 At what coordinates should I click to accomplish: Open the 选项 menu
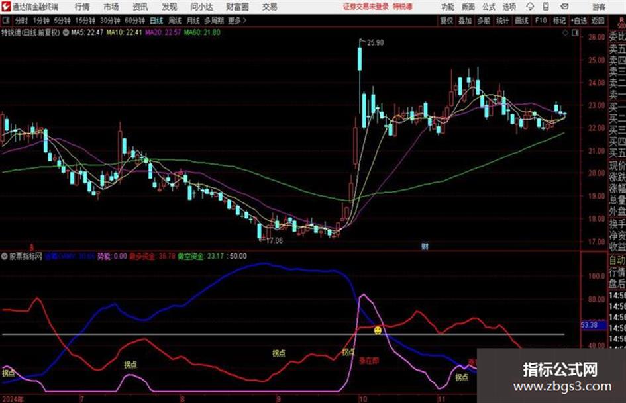point(509,7)
